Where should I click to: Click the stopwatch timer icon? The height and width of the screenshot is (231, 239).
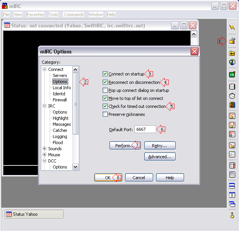click(x=232, y=96)
